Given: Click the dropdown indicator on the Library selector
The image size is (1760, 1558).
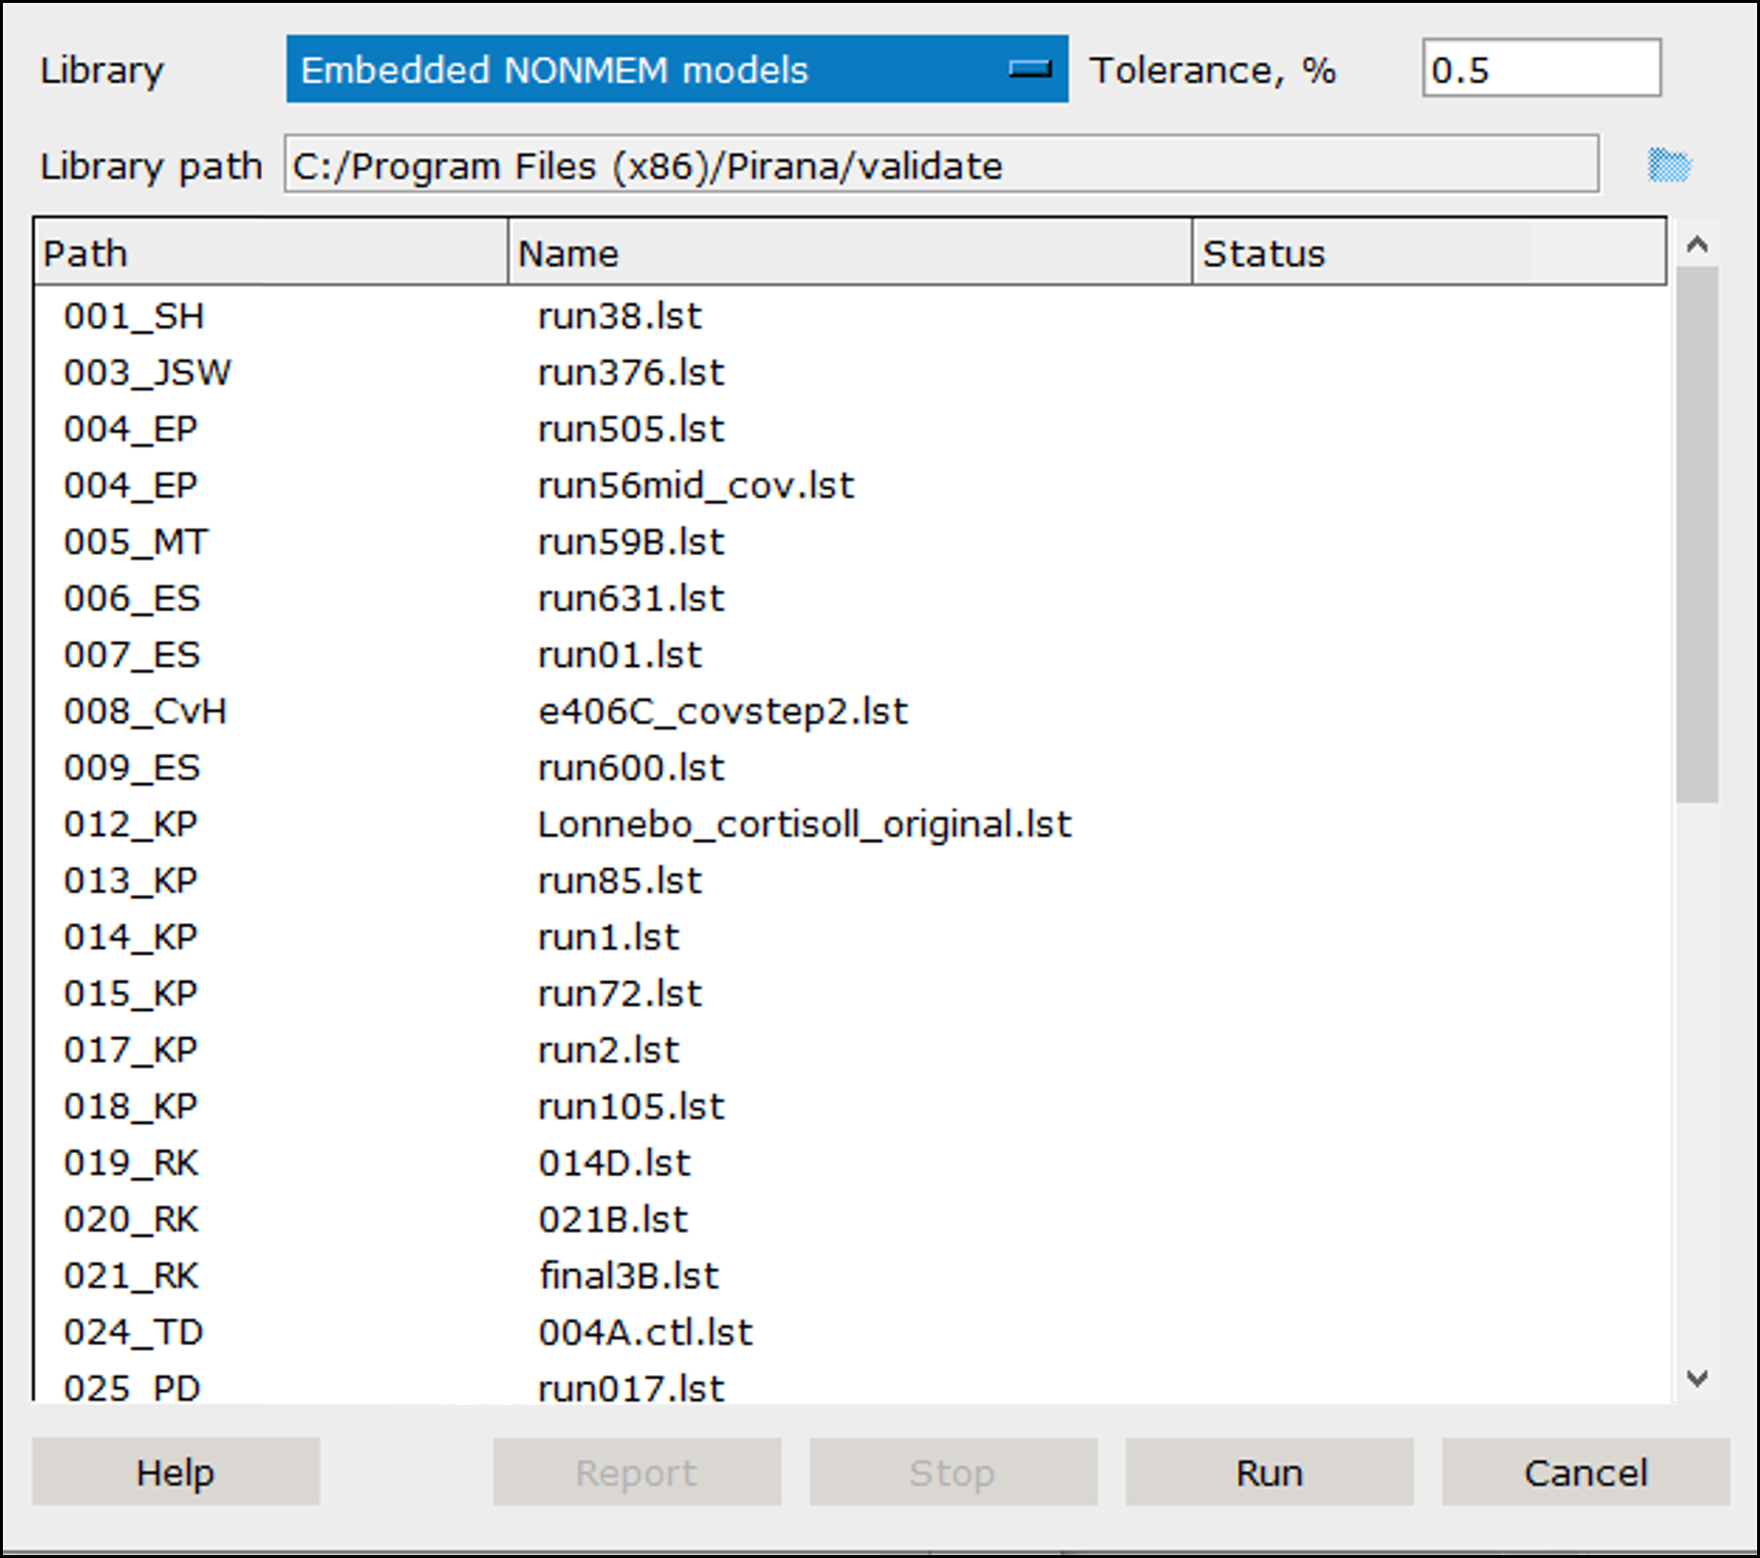Looking at the screenshot, I should (x=1029, y=69).
